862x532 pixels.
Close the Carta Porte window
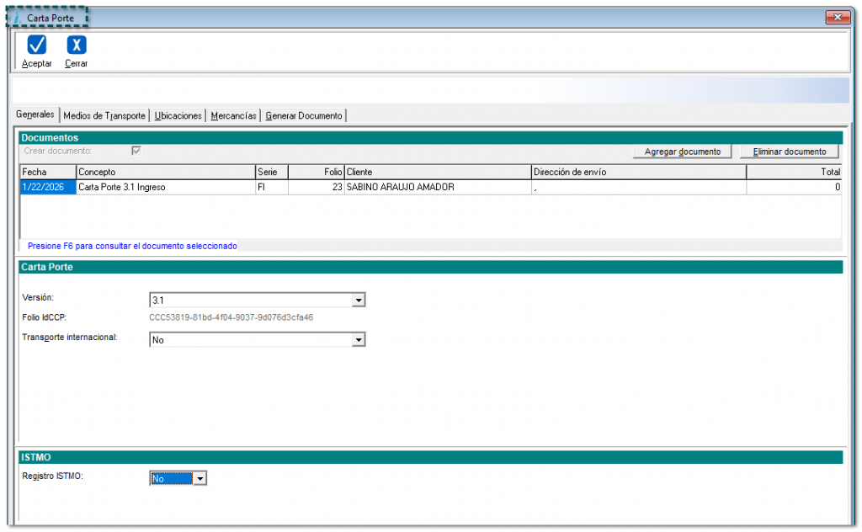(x=837, y=18)
